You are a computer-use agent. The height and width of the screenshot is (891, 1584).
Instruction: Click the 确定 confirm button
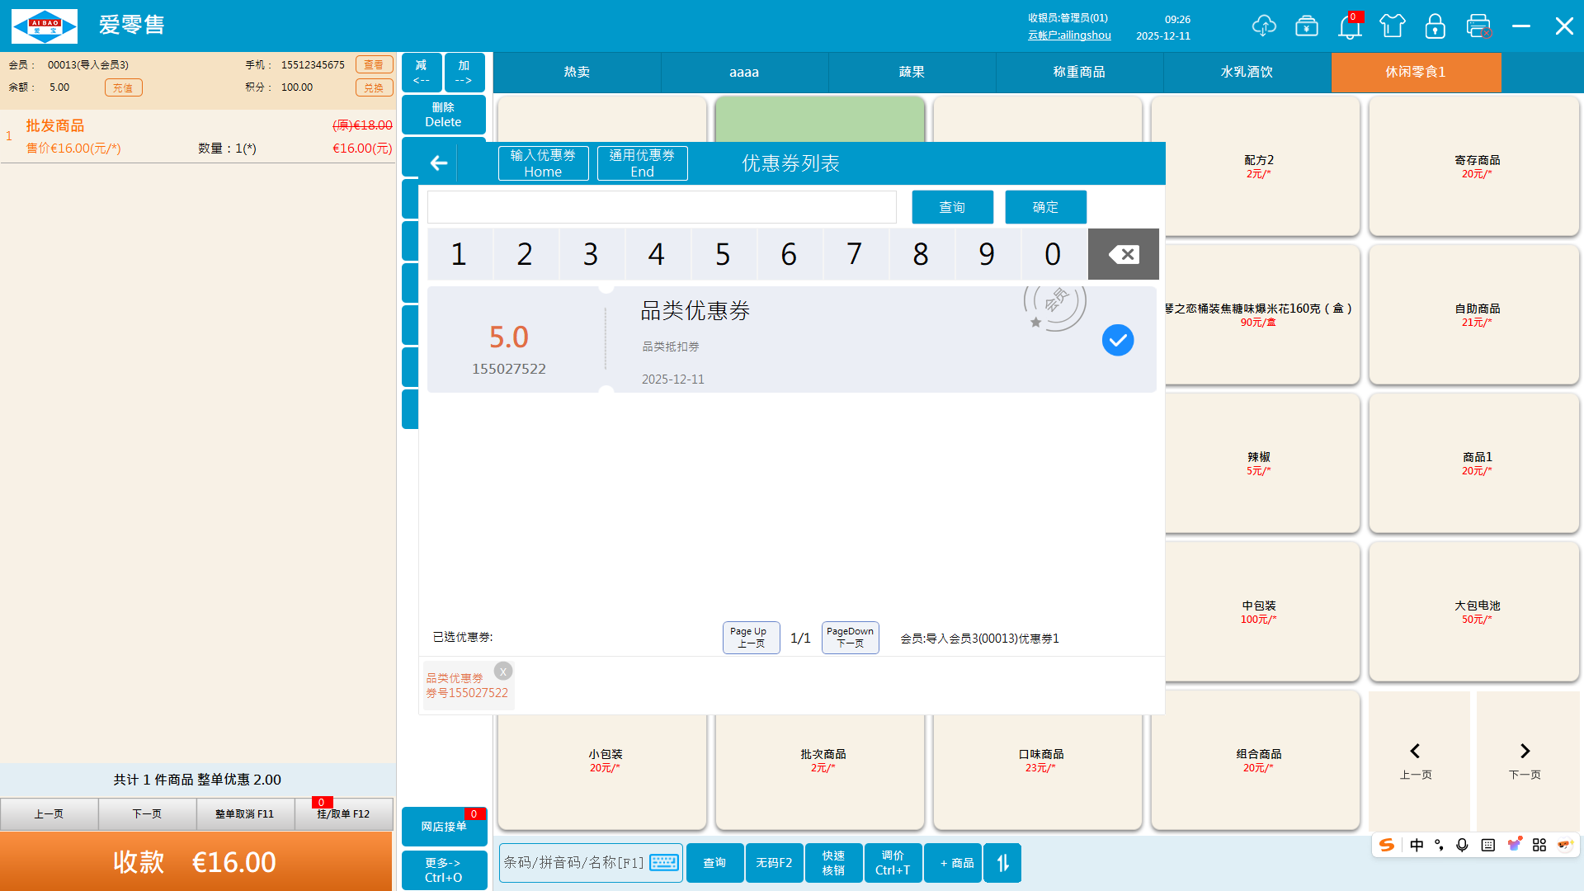pyautogui.click(x=1045, y=207)
